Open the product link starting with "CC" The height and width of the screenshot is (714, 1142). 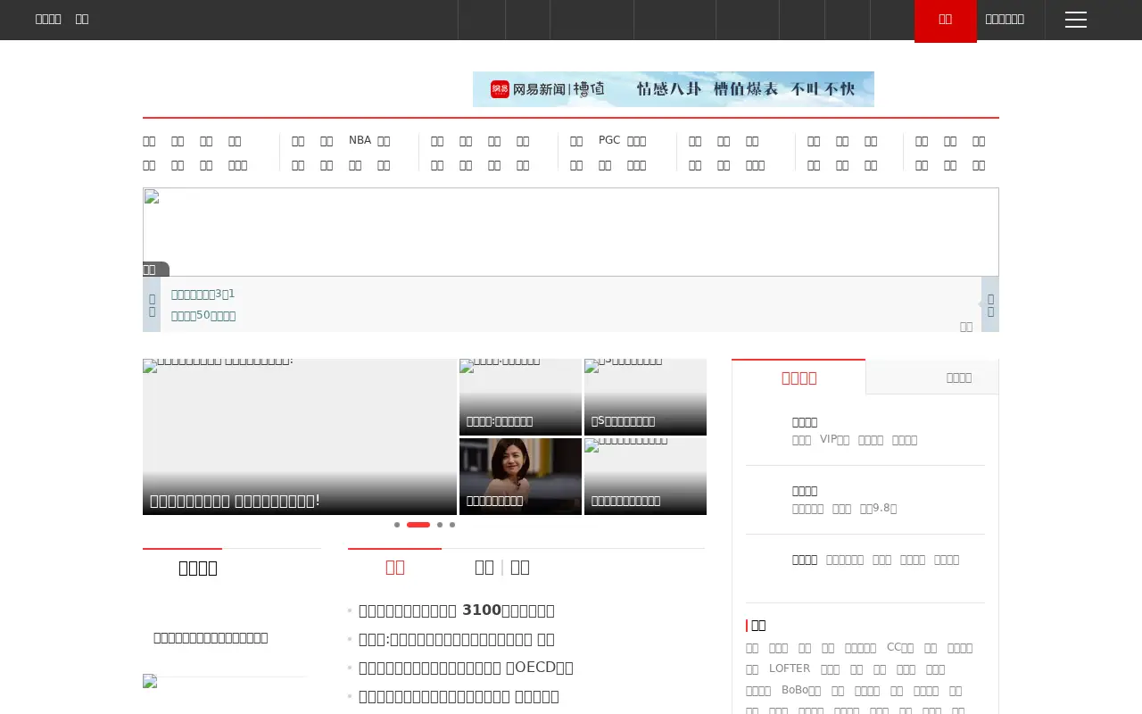pos(900,647)
